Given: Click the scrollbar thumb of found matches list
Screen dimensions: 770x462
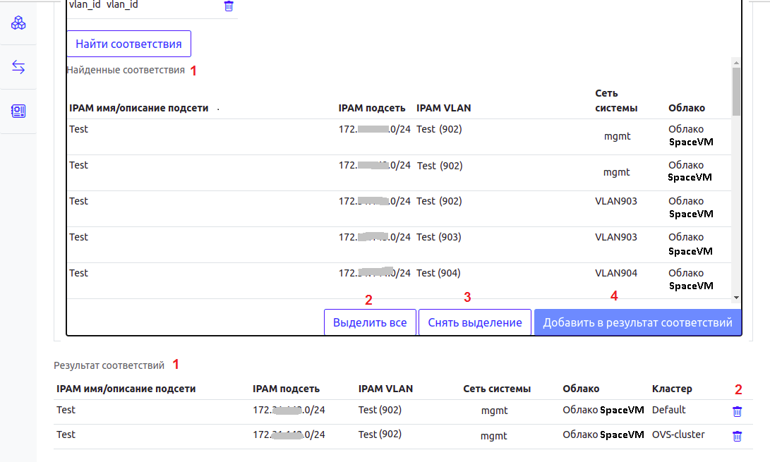Looking at the screenshot, I should click(736, 92).
